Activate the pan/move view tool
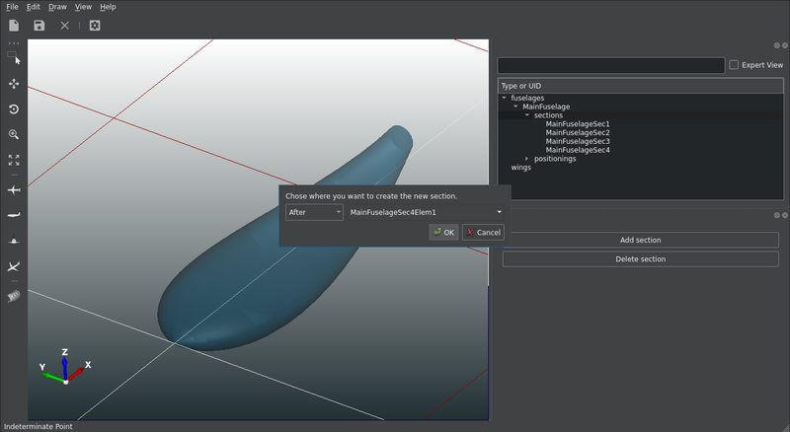790x432 pixels. 14,84
